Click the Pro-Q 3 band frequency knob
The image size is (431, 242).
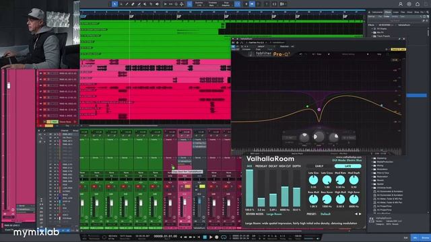304,137
